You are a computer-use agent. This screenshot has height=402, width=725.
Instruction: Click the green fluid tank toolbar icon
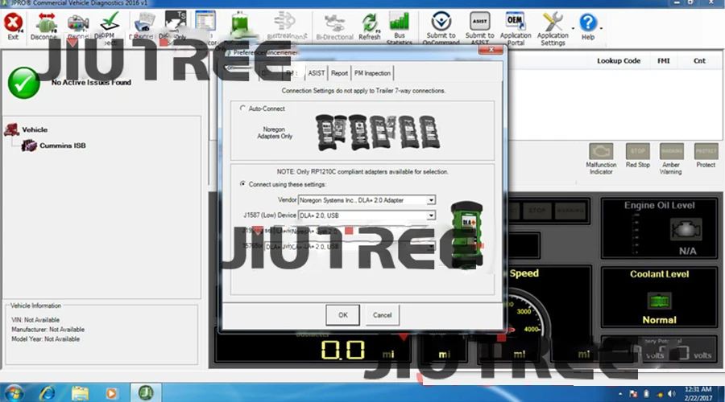(x=240, y=23)
